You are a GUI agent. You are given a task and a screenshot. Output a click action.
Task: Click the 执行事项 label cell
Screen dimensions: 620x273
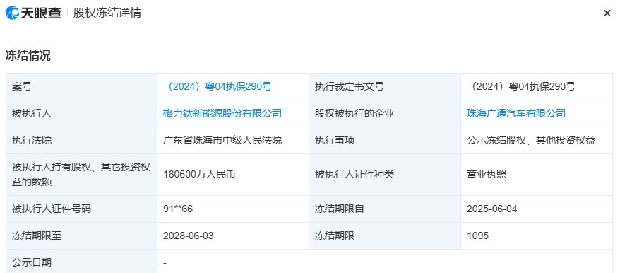385,141
